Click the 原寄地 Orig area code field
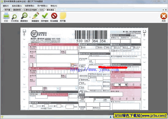The width and height of the screenshot is (168, 119). tap(115, 41)
